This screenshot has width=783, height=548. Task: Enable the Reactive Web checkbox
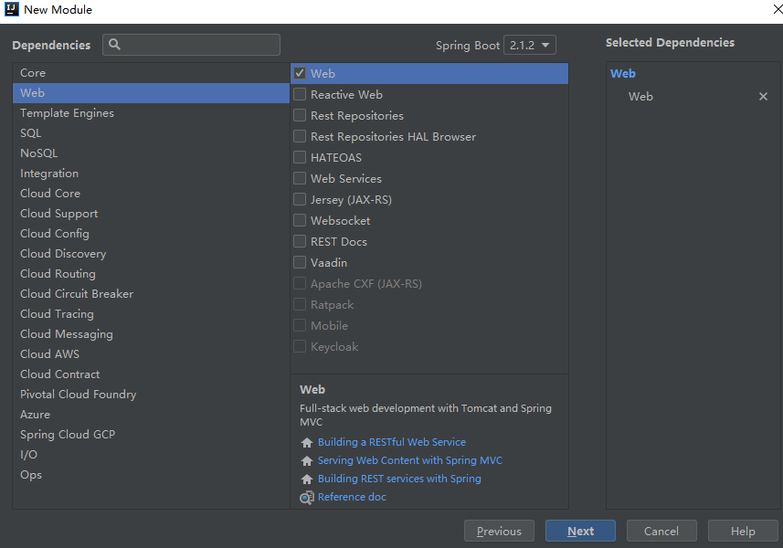[x=300, y=94]
